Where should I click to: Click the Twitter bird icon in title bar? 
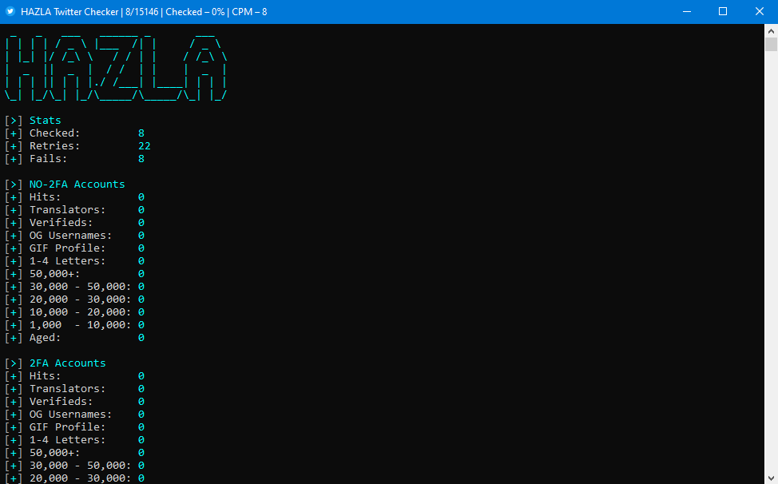10,11
